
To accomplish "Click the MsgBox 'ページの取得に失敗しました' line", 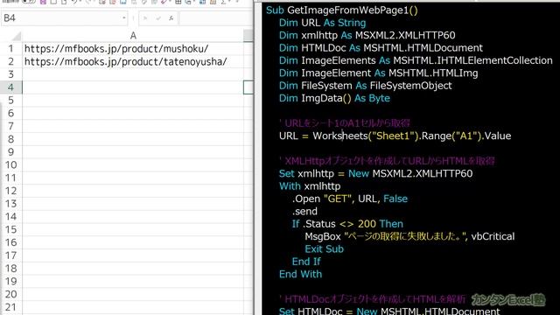I will pyautogui.click(x=409, y=236).
